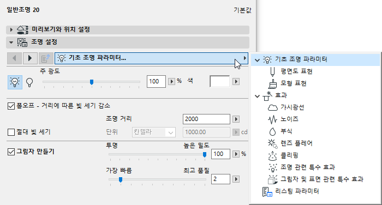This screenshot has height=205, width=382.
Task: Open the arrow menu next to 주 광도 percent
Action: coord(171,81)
